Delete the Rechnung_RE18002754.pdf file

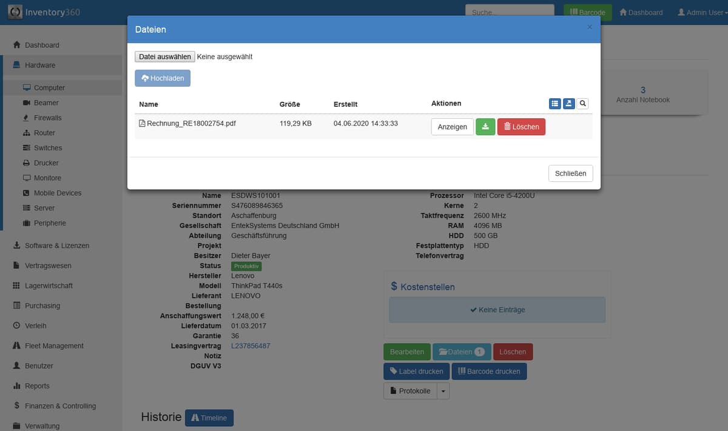pyautogui.click(x=521, y=127)
